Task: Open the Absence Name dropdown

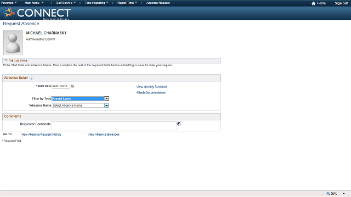Action: click(x=80, y=106)
